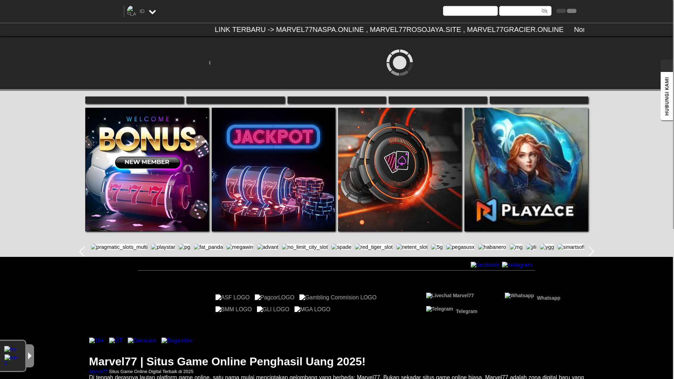Click the fifth menu tab above banners

tap(539, 100)
